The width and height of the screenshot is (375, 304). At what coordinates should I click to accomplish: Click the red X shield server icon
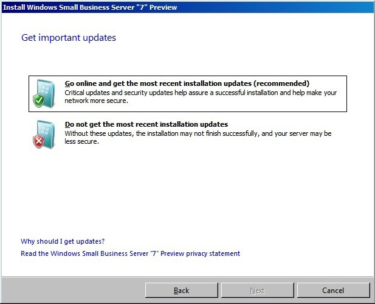pos(44,135)
